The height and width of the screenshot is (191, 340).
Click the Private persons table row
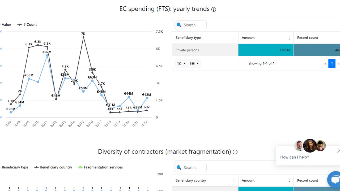pos(256,50)
